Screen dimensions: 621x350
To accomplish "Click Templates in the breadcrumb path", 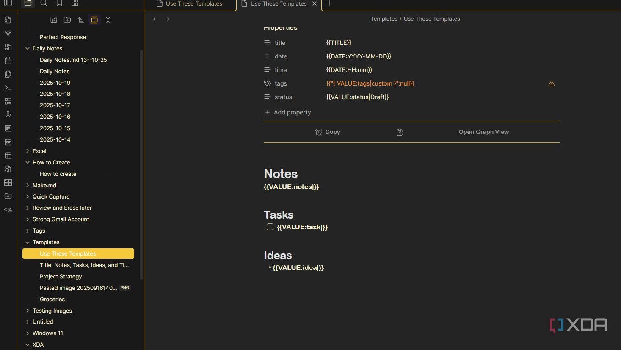I will click(x=384, y=19).
